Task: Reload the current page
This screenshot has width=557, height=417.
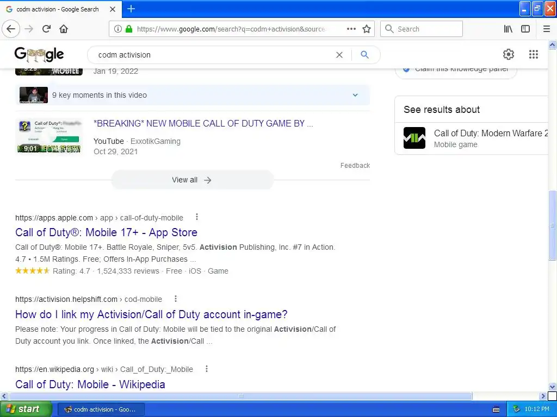Action: pyautogui.click(x=46, y=29)
